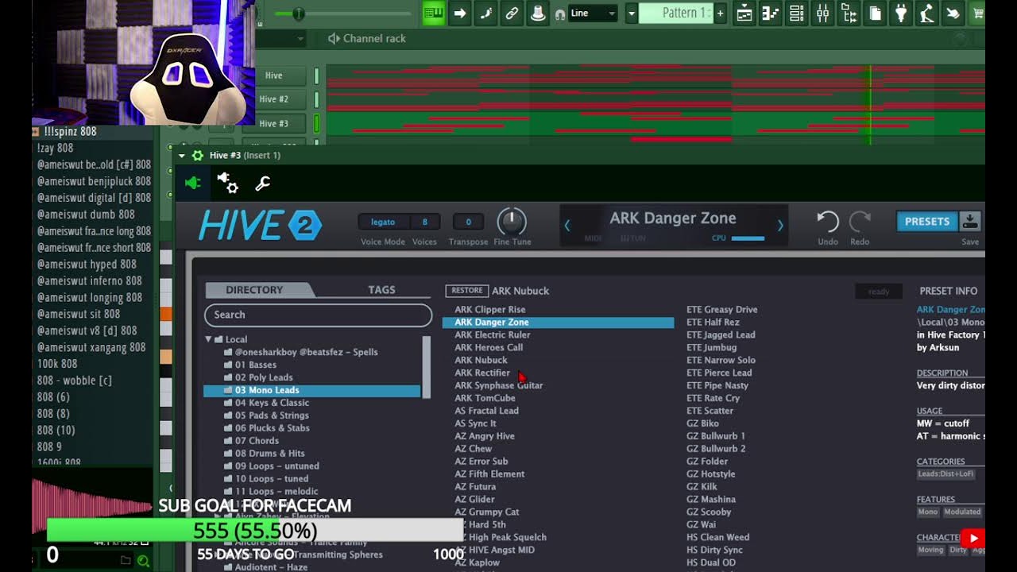Switch to the TAGS tab
Image resolution: width=1017 pixels, height=572 pixels.
point(381,290)
